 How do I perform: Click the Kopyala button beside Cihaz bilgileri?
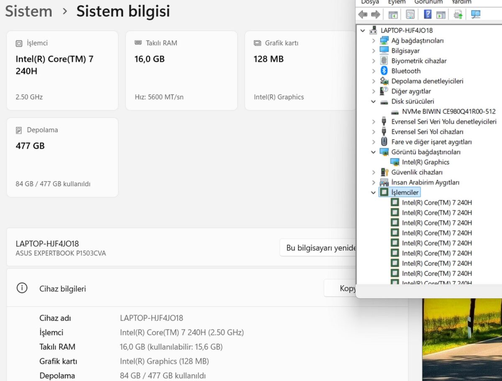(x=340, y=288)
